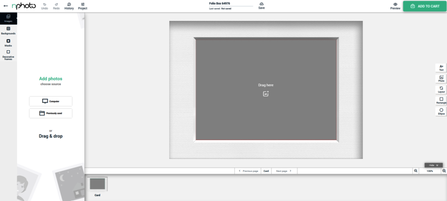
Task: Redo the last action
Action: pos(56,6)
